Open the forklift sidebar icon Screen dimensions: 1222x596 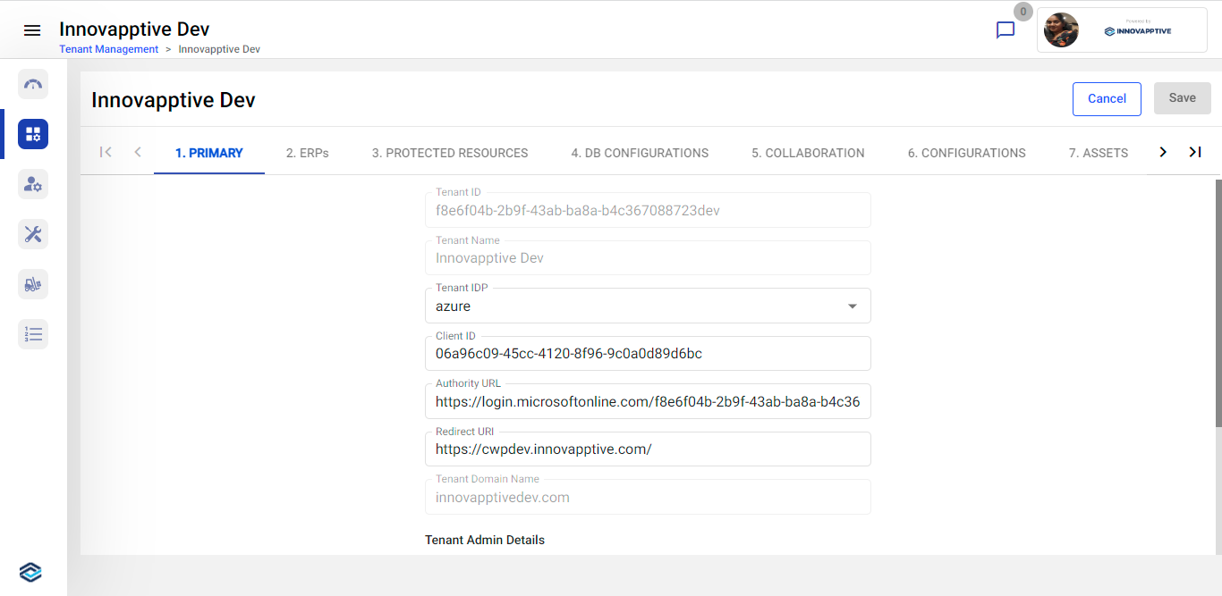pyautogui.click(x=33, y=284)
